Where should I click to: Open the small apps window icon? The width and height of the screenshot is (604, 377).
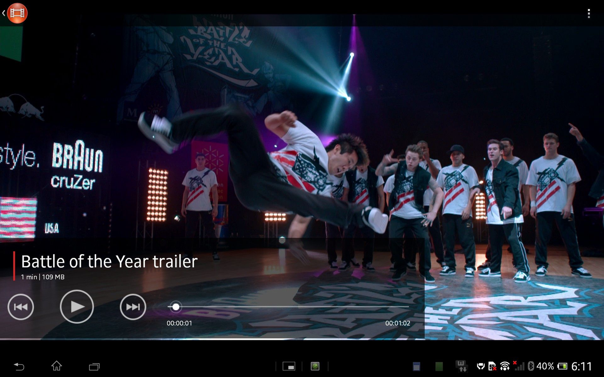pos(289,366)
